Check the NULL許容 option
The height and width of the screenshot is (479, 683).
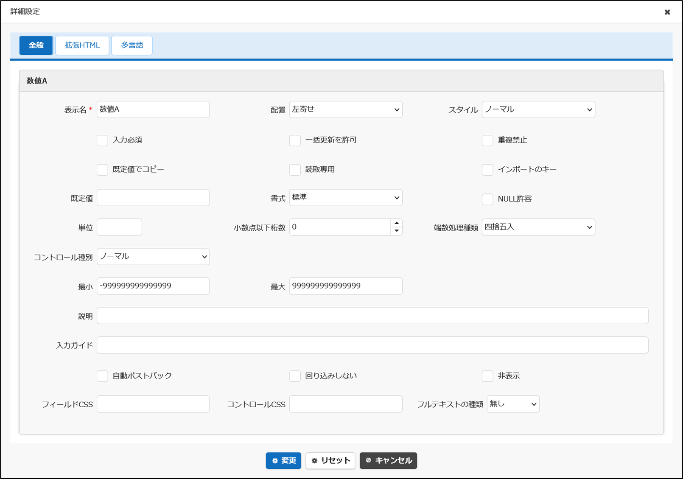(x=487, y=199)
